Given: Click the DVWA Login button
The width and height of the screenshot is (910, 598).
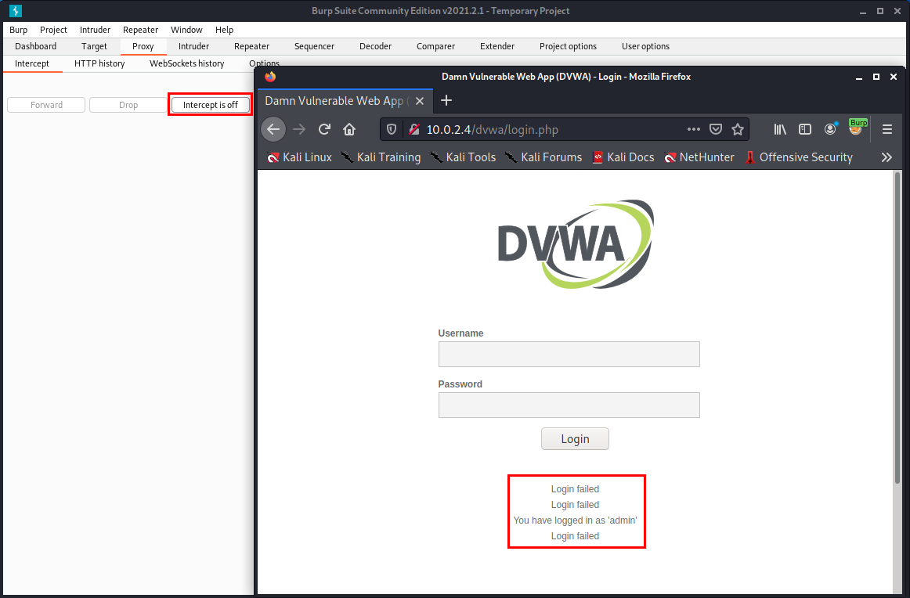Looking at the screenshot, I should click(575, 439).
